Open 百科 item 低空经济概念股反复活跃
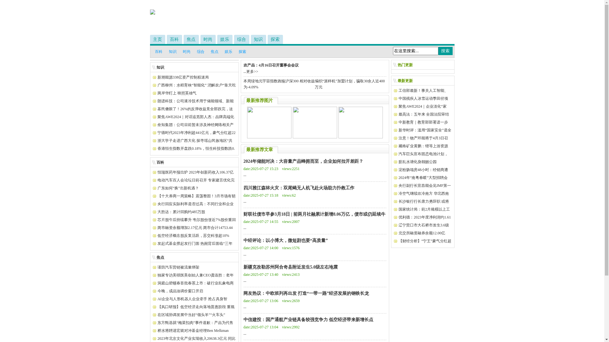This screenshot has height=342, width=609. tap(193, 236)
